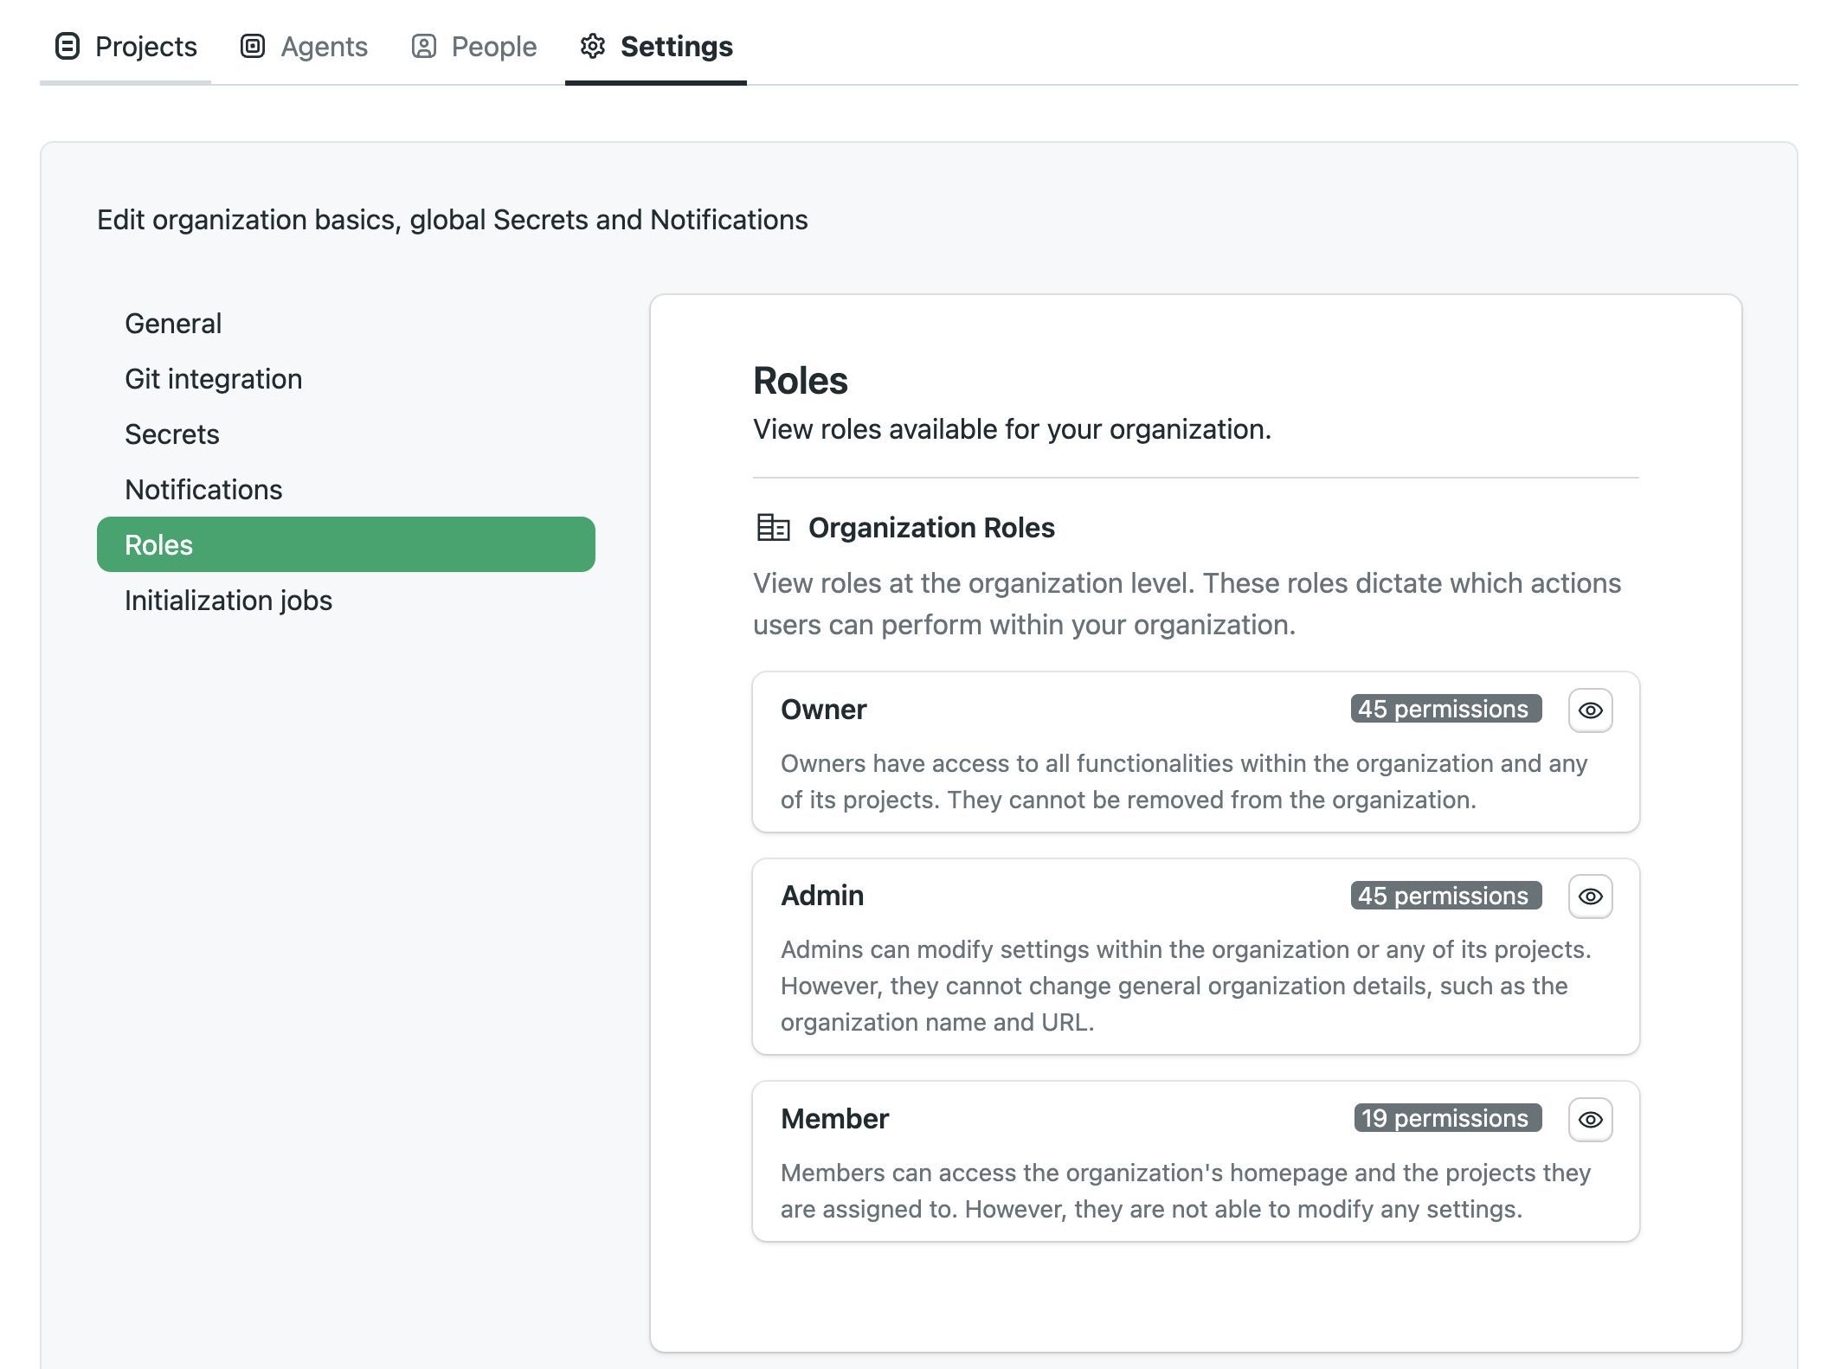The width and height of the screenshot is (1821, 1369).
Task: Click the Member 19 permissions badge
Action: click(x=1448, y=1118)
